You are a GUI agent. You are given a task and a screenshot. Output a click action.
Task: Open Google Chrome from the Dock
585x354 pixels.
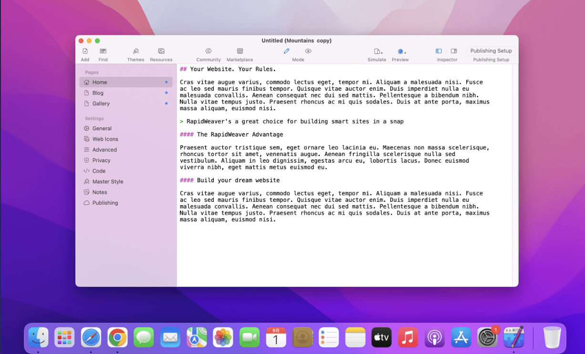pos(117,338)
